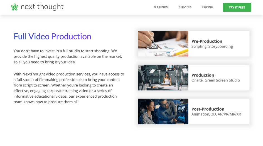
Task: Click the TRY IT FREE button
Action: click(237, 8)
